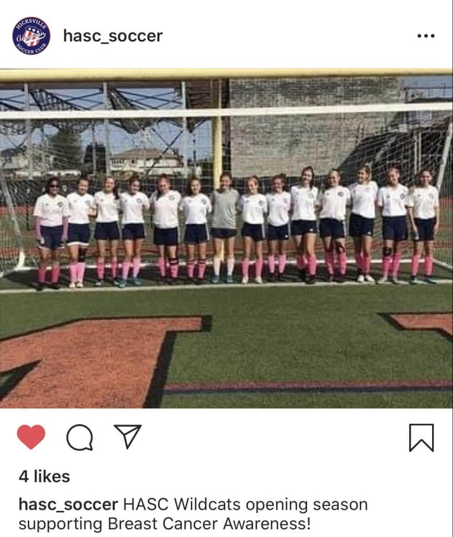The height and width of the screenshot is (537, 453).
Task: Open hasc_soccer username in the post header
Action: (113, 36)
